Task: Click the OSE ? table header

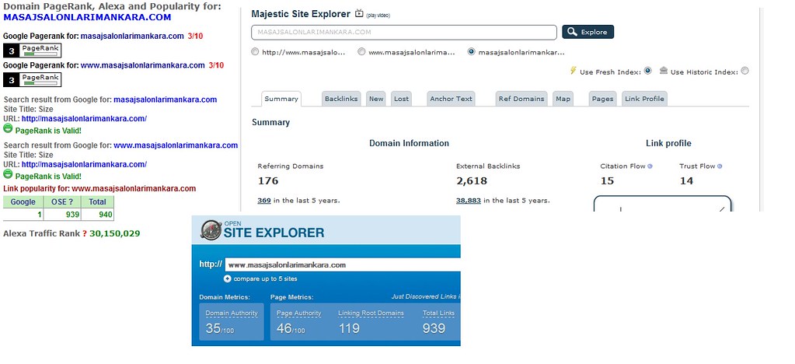Action: [x=62, y=201]
